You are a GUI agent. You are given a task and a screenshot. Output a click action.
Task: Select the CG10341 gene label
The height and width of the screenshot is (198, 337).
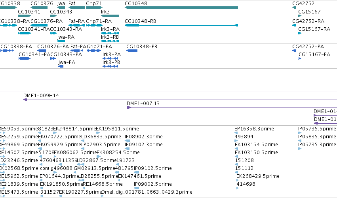click(29, 12)
